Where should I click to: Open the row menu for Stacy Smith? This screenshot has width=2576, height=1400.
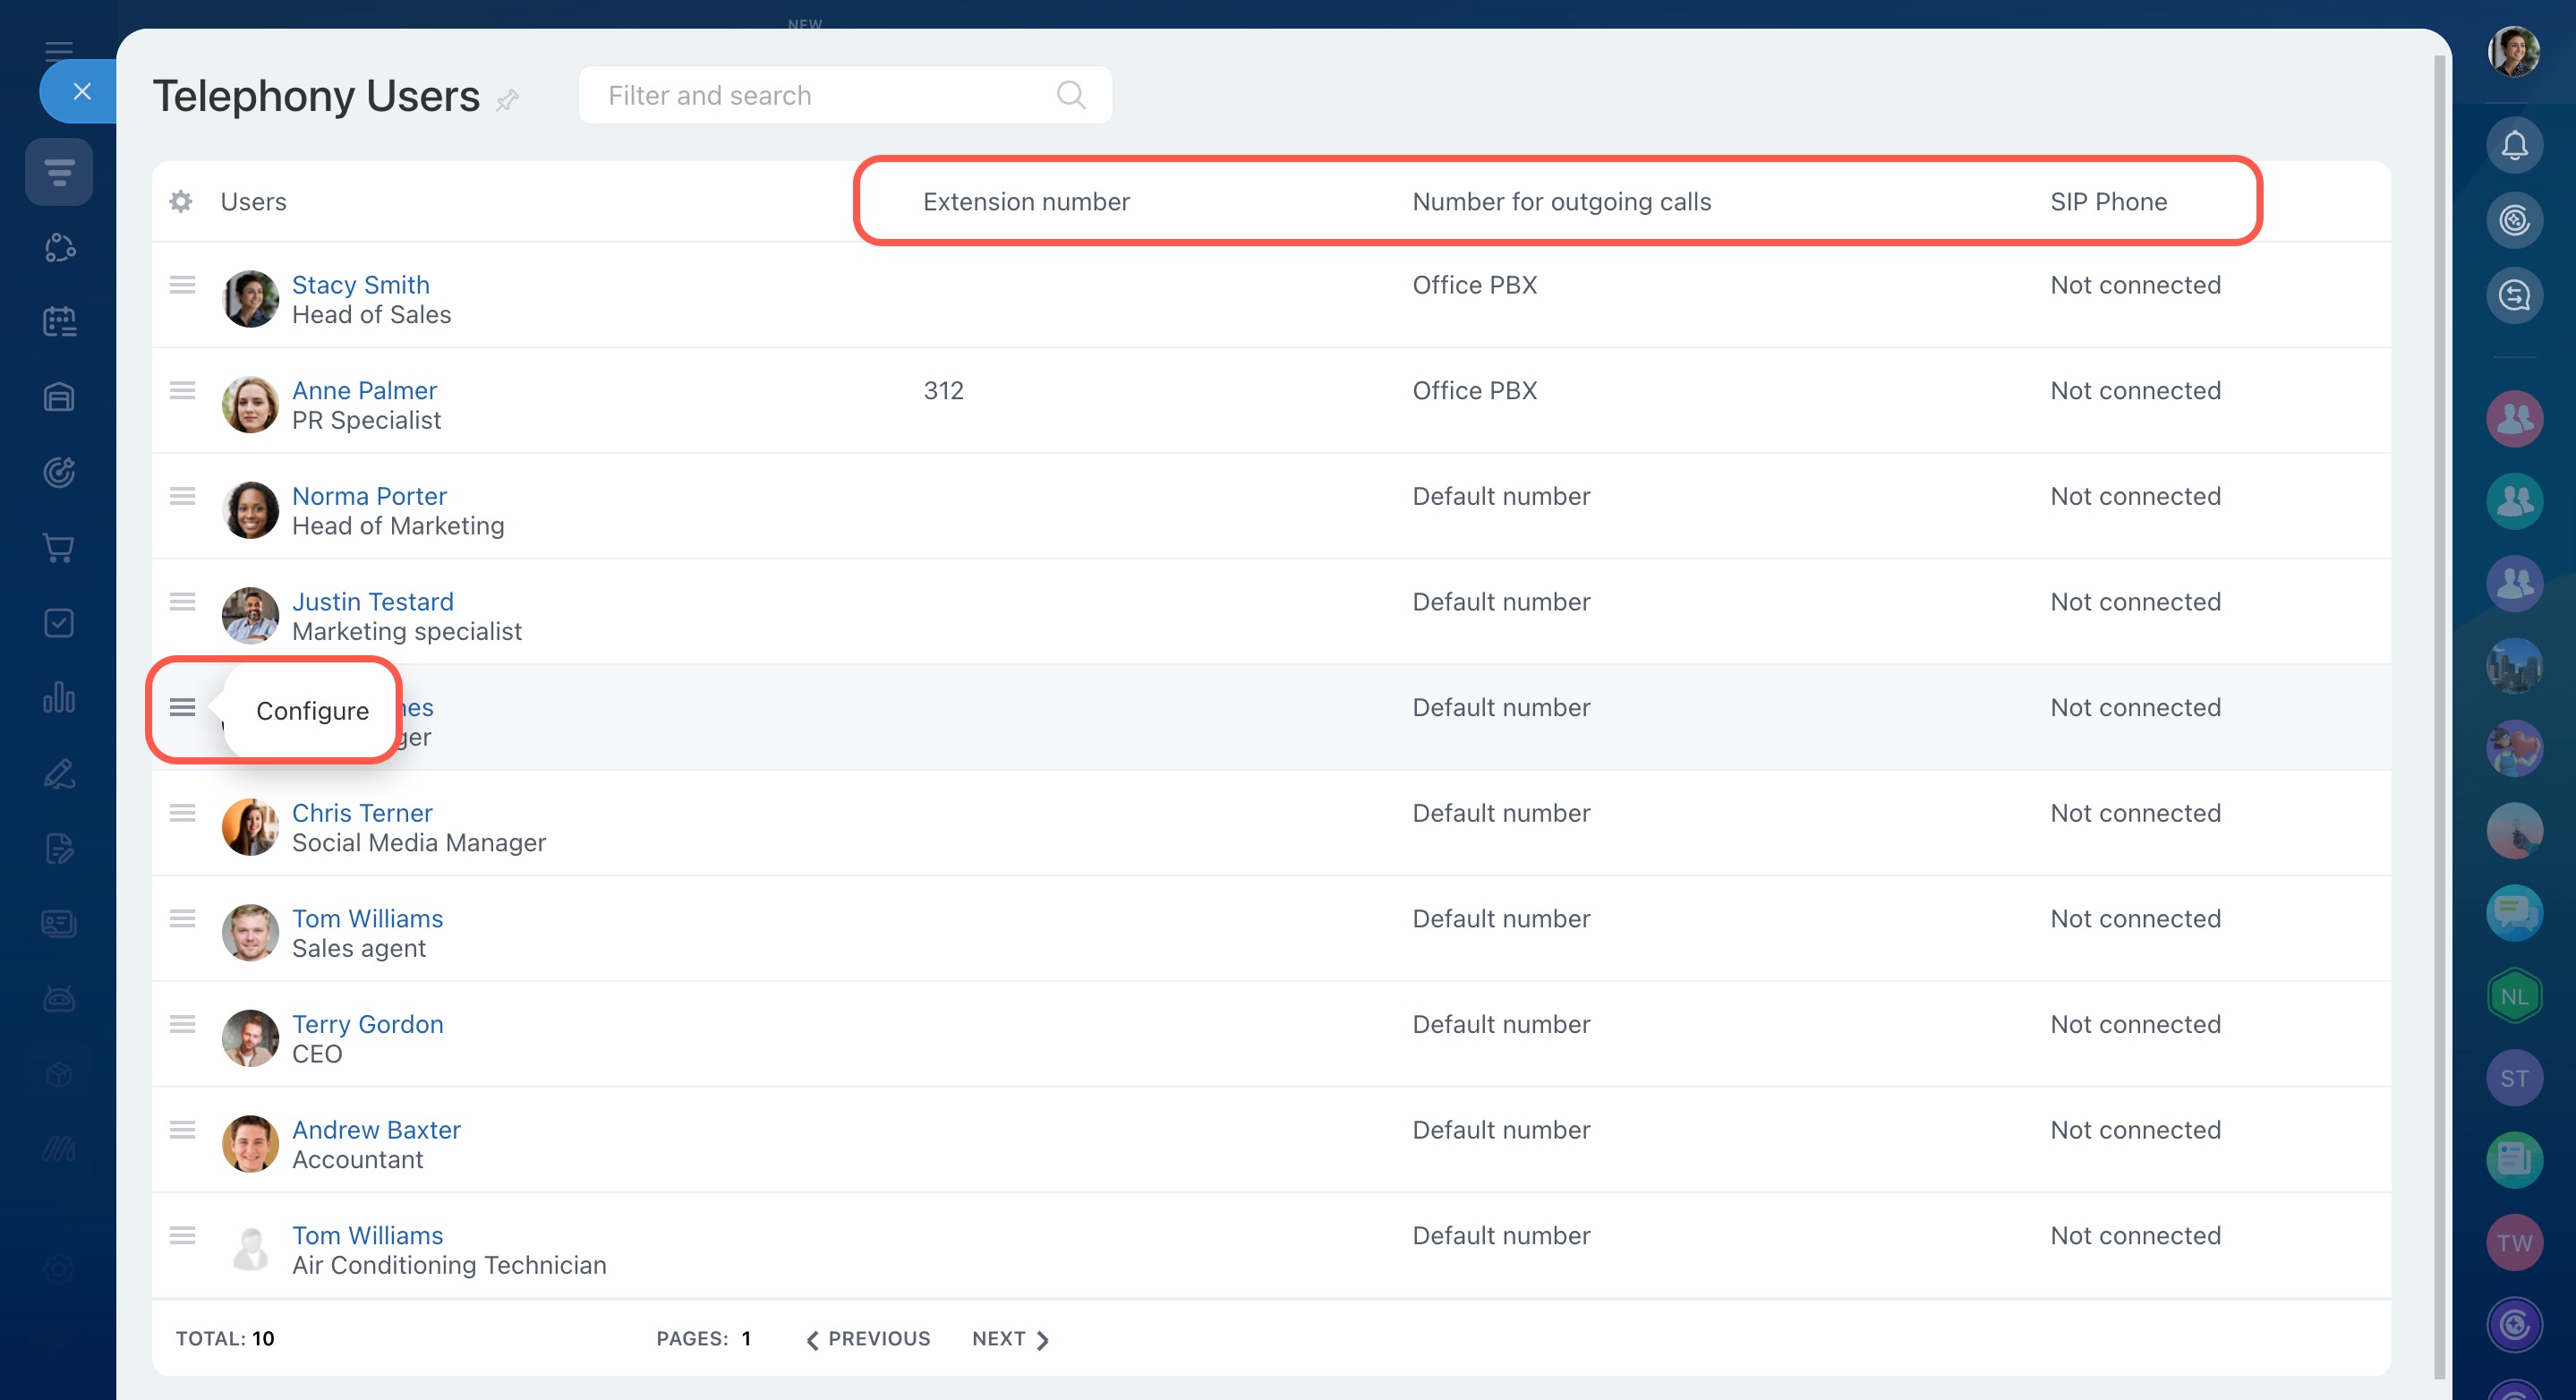click(182, 285)
